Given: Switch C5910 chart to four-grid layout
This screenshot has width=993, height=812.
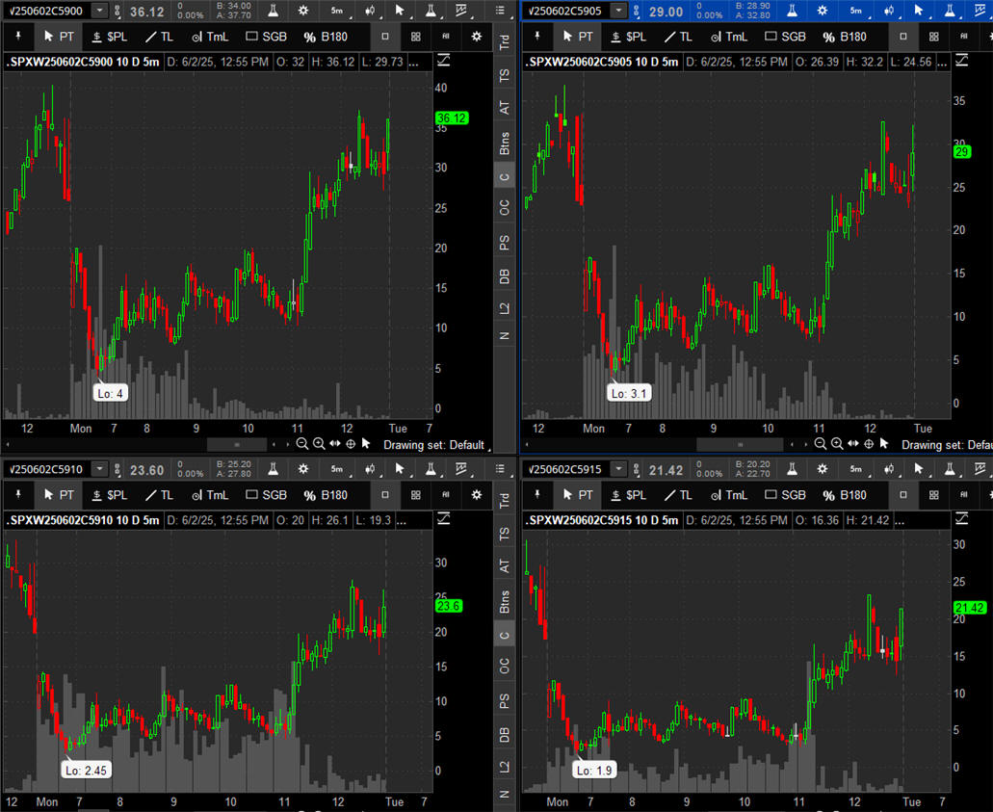Looking at the screenshot, I should [415, 495].
